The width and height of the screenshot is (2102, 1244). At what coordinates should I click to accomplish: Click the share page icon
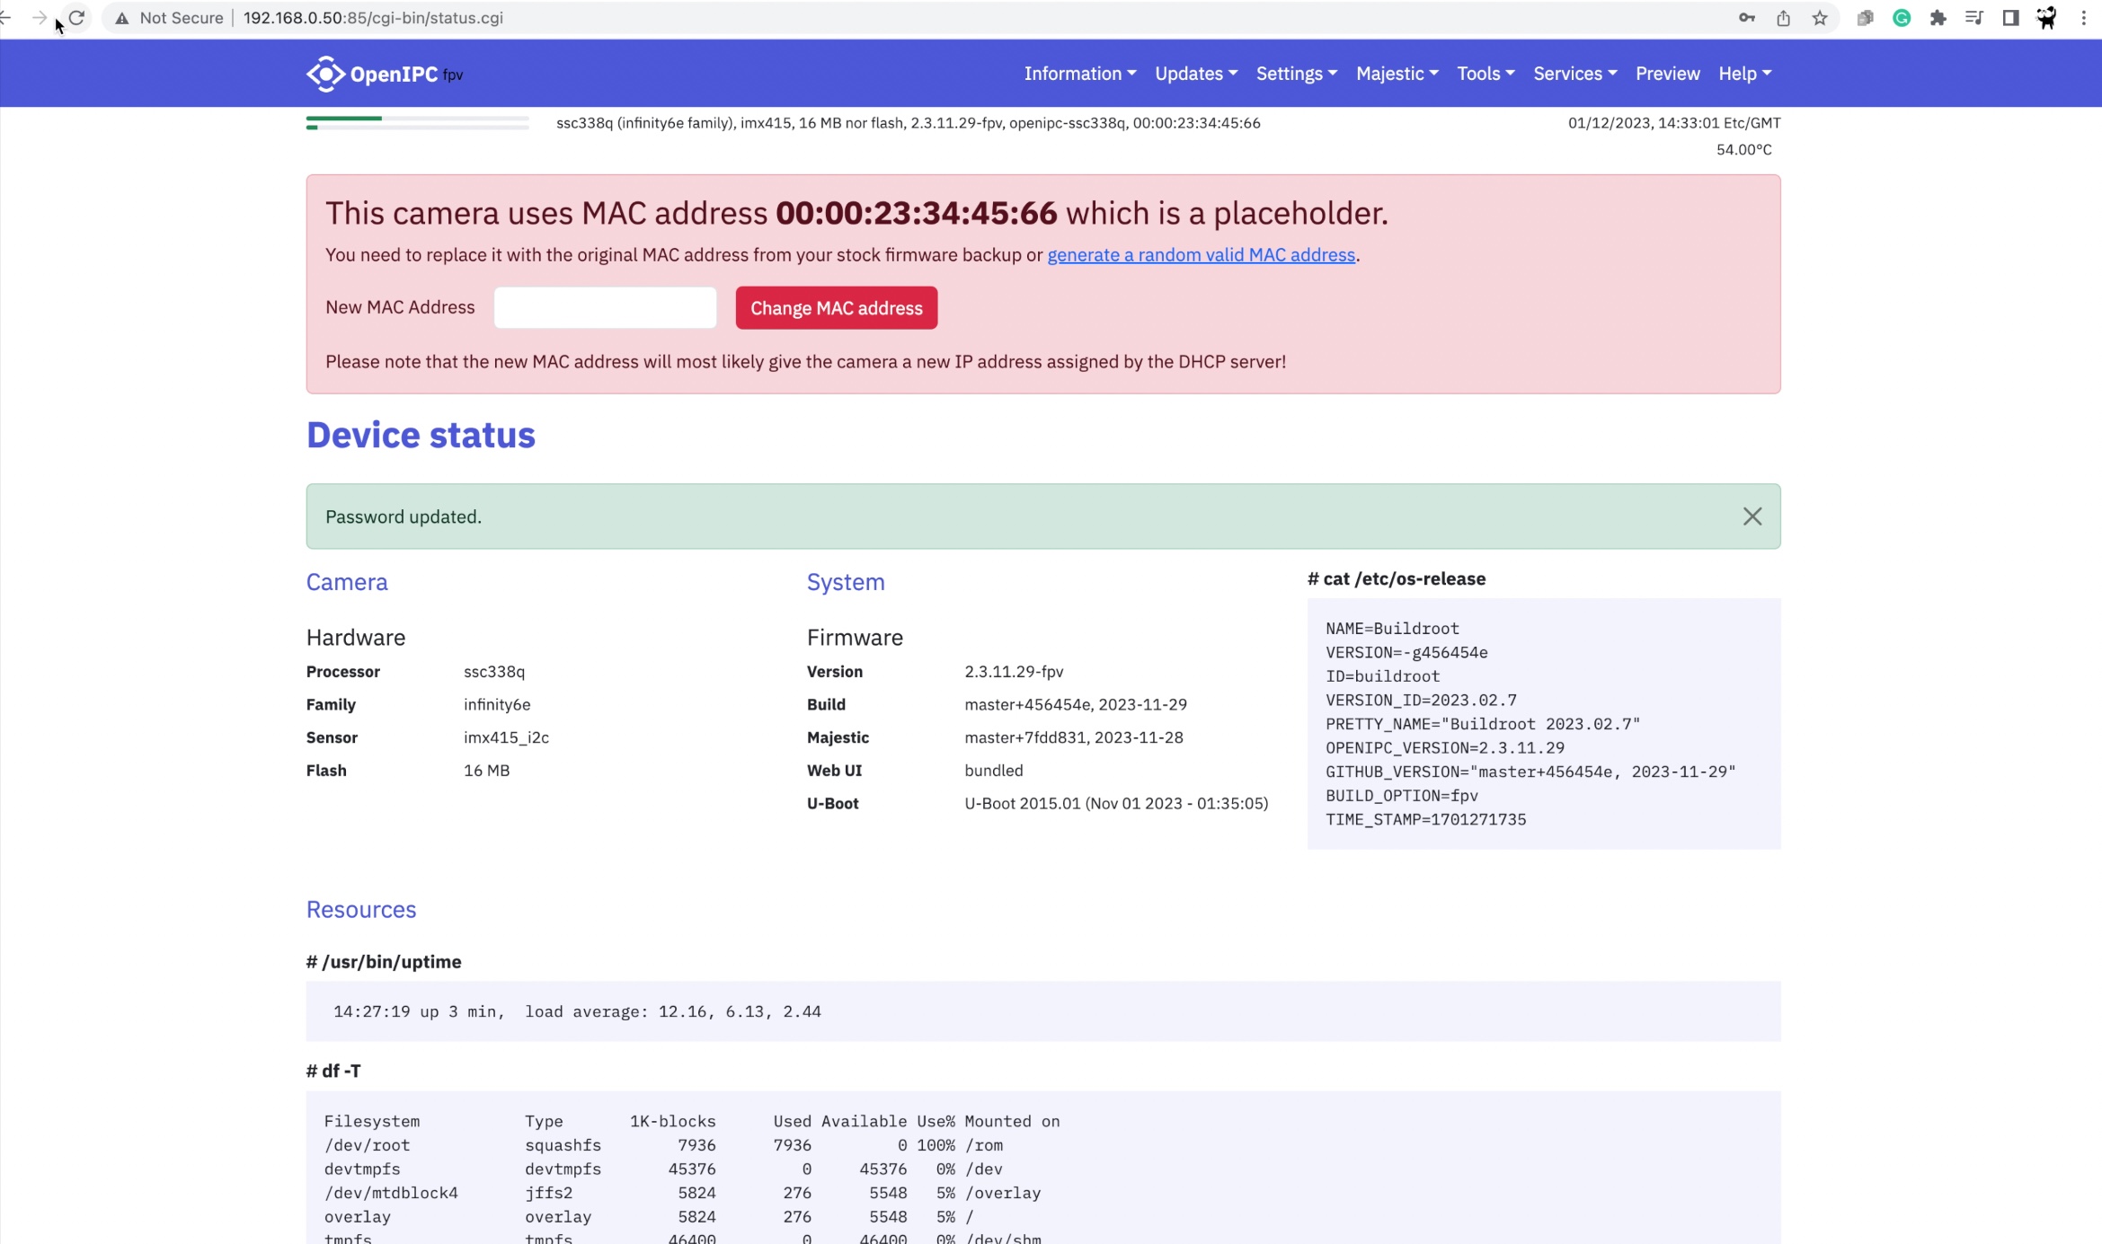tap(1783, 18)
